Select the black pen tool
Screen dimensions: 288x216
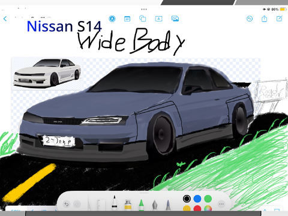click(115, 203)
